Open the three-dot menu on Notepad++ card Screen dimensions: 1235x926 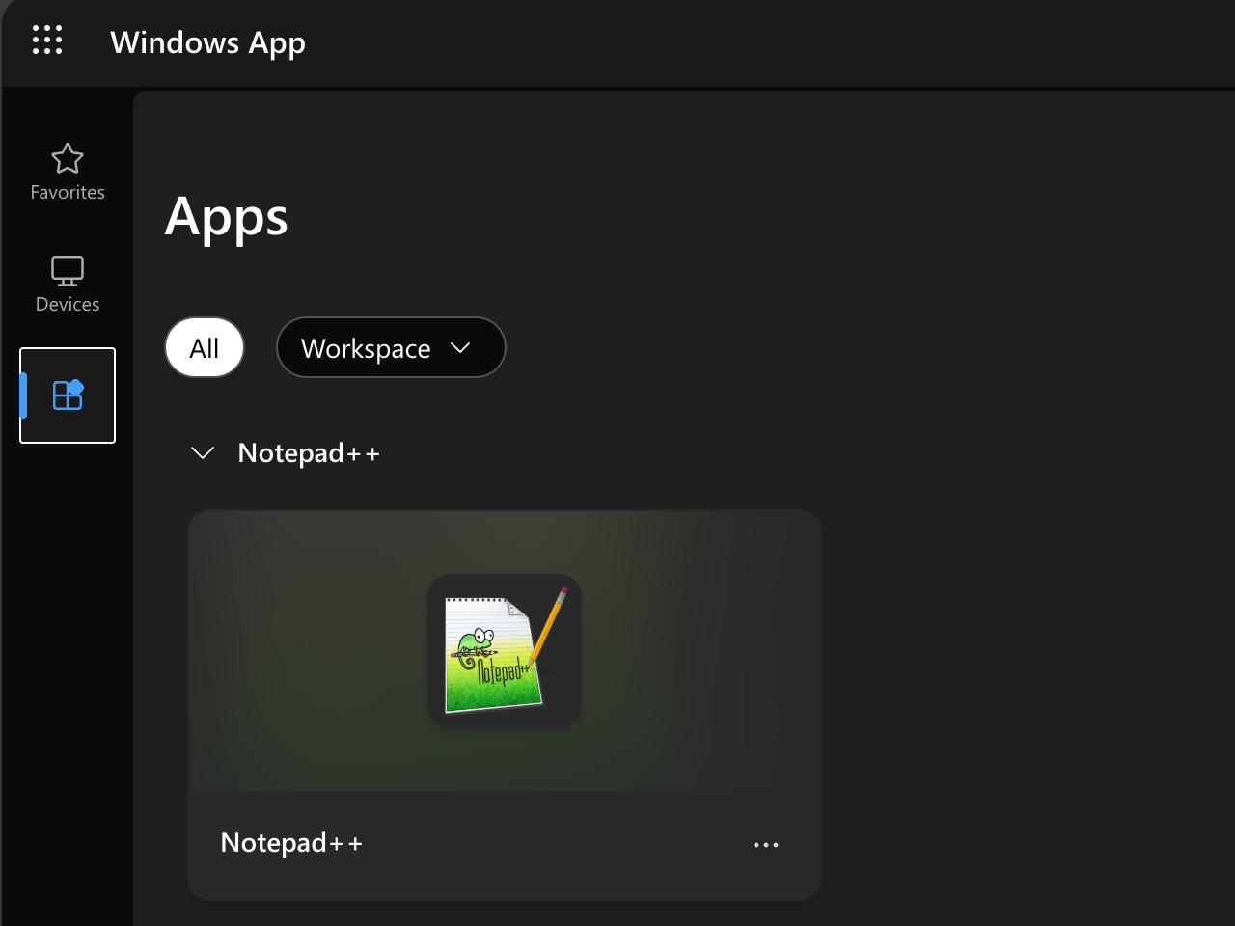[765, 845]
